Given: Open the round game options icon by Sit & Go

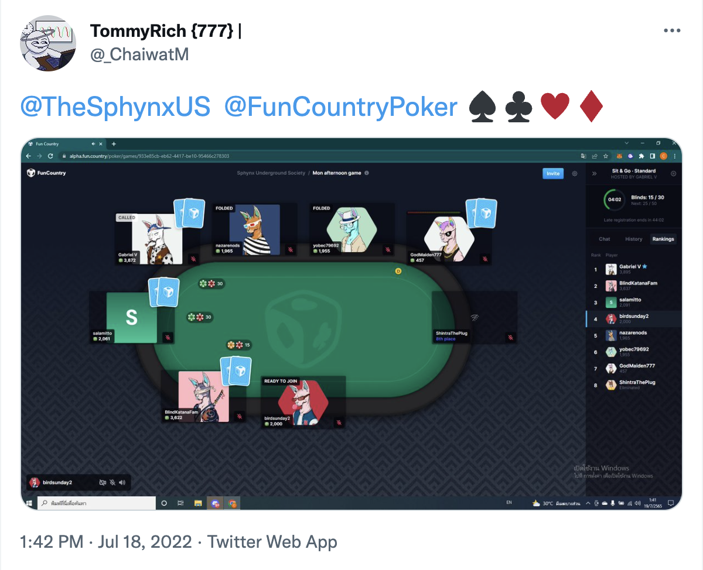Looking at the screenshot, I should pyautogui.click(x=673, y=174).
